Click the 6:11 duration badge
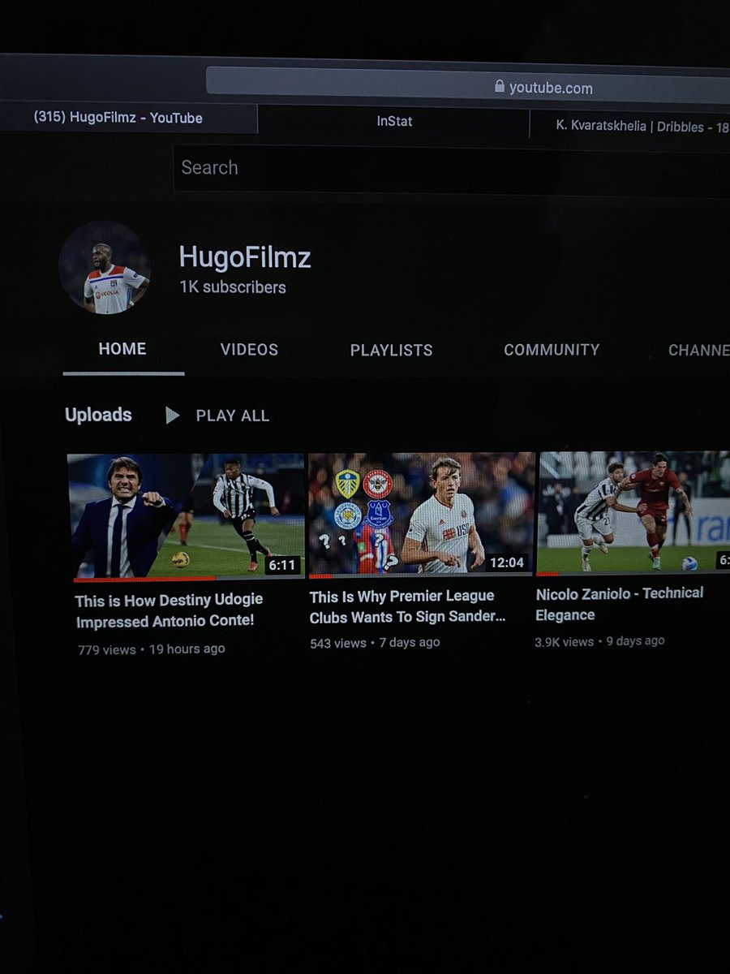Screen dimensions: 730x974 coord(282,566)
